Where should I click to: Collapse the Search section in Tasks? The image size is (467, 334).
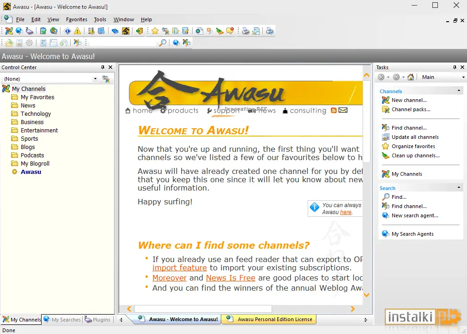pos(459,187)
